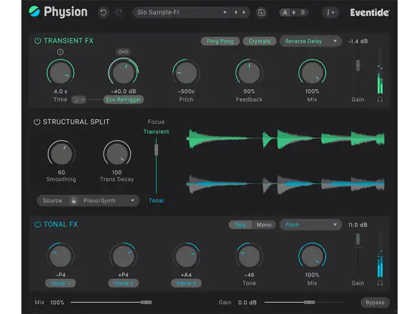
Task: Click the Eventide brand logo
Action: tap(369, 13)
